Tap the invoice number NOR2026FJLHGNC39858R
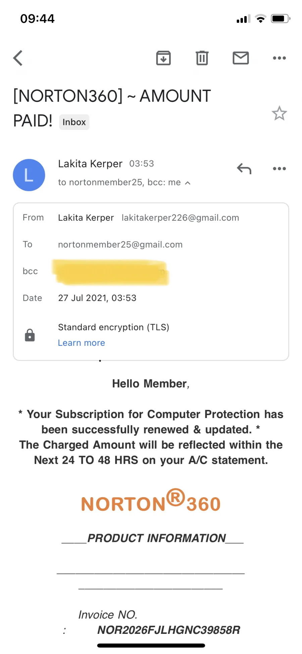Image resolution: width=302 pixels, height=654 pixels. (169, 630)
